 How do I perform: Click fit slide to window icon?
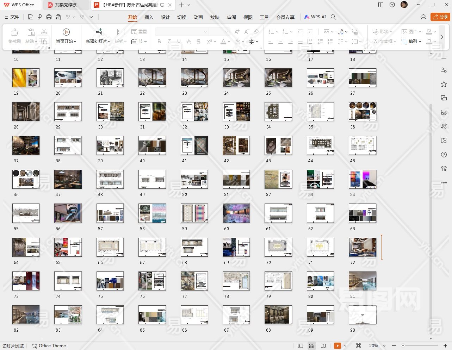(x=358, y=346)
